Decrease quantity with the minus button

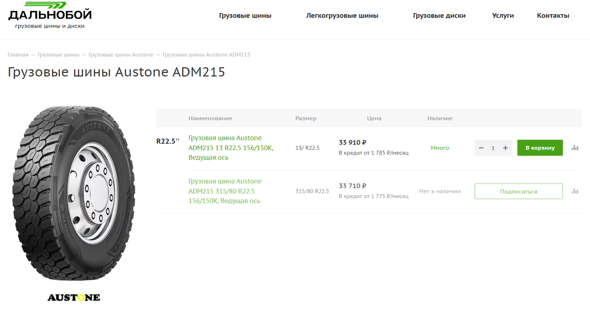481,148
